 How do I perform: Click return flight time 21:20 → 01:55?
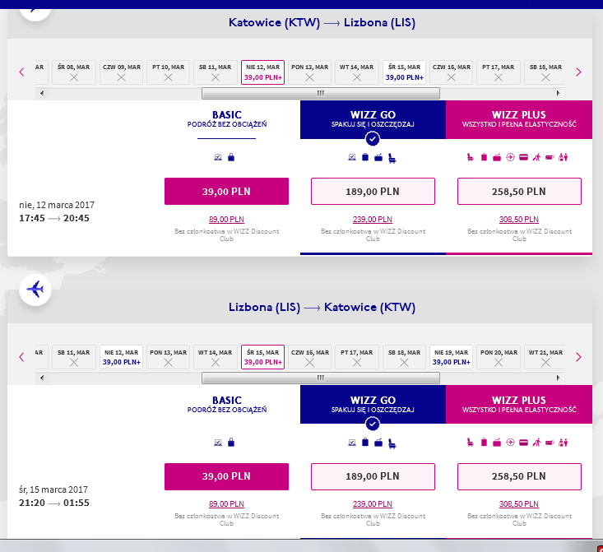(x=54, y=503)
